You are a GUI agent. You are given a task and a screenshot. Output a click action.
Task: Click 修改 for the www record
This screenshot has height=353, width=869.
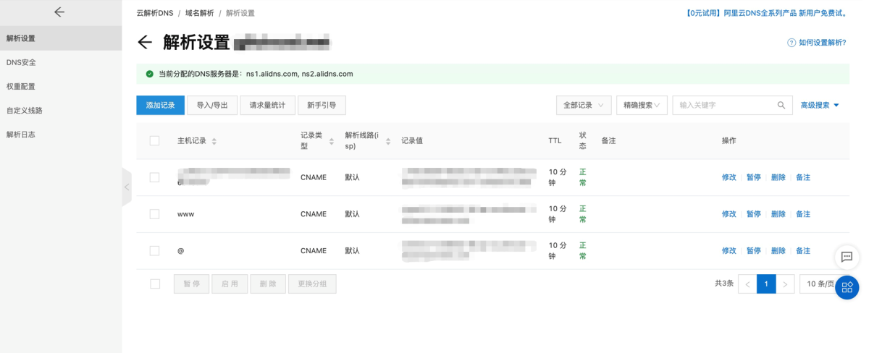[x=729, y=214]
